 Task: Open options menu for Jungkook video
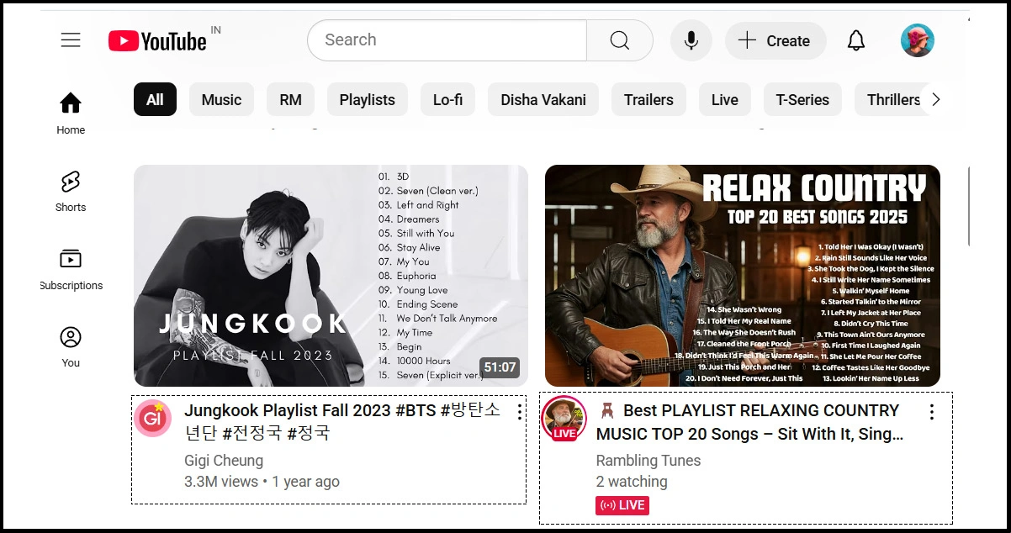520,412
